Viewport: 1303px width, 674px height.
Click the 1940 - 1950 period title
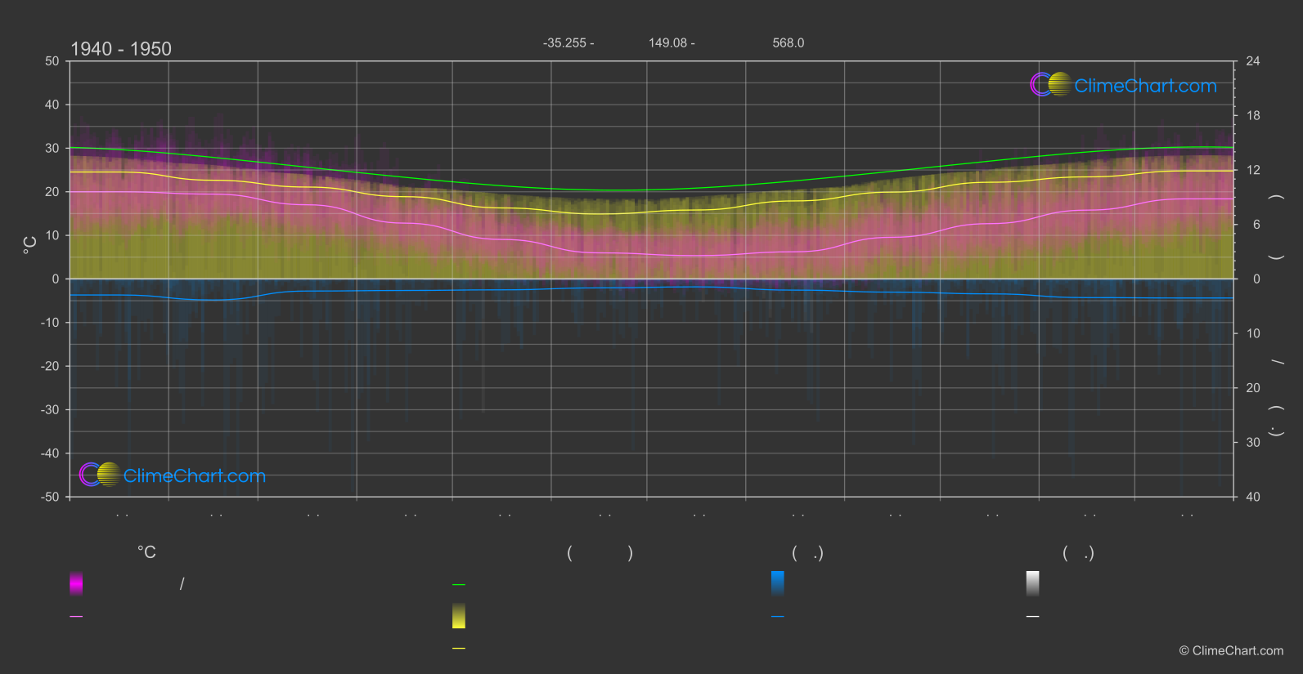121,49
